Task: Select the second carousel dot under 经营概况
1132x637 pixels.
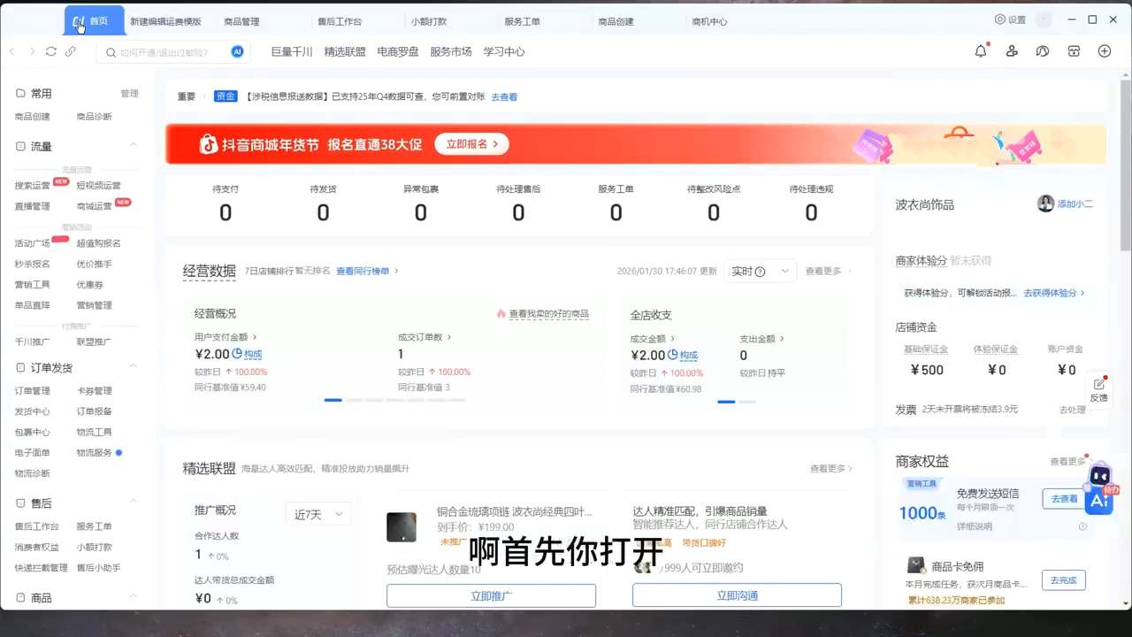Action: [x=354, y=401]
